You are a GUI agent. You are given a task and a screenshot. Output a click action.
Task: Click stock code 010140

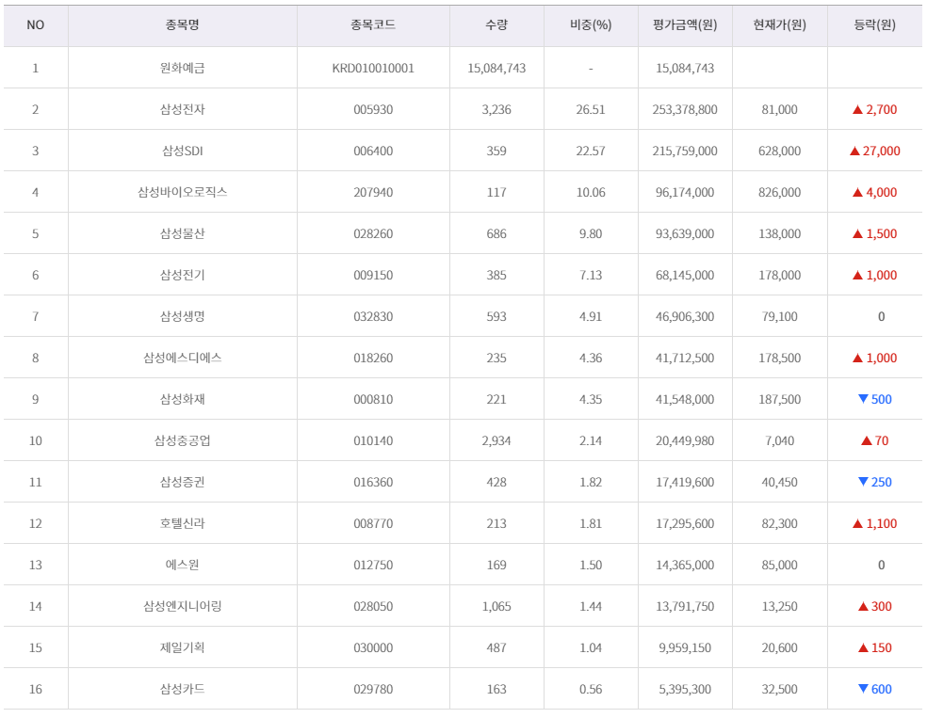pos(373,439)
